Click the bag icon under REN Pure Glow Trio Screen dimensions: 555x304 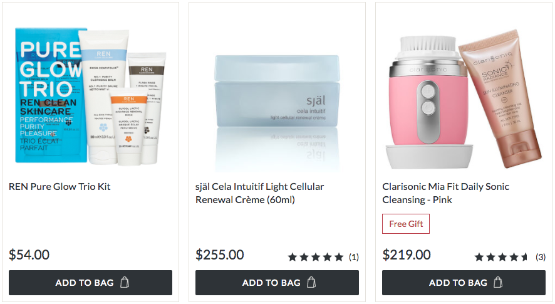coord(125,283)
